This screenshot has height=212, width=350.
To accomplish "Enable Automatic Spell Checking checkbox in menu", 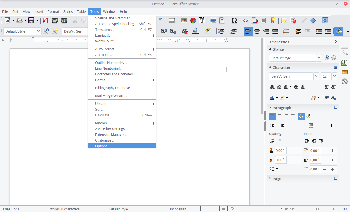I will (92, 24).
